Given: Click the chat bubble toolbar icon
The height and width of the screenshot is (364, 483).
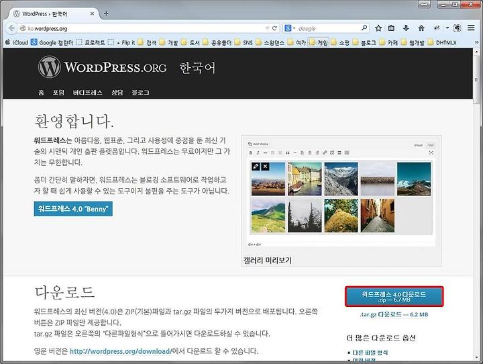Looking at the screenshot, I should 437,28.
